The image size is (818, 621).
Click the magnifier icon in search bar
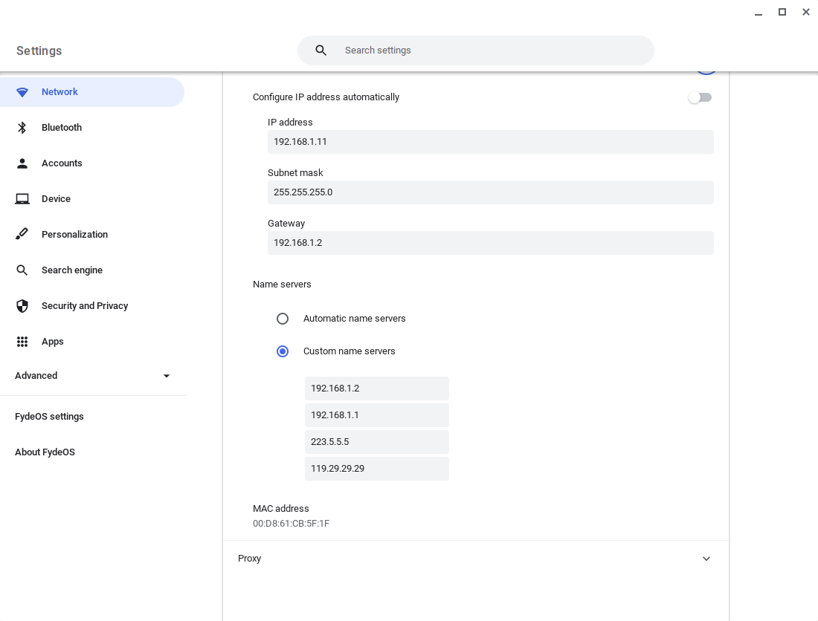tap(321, 51)
